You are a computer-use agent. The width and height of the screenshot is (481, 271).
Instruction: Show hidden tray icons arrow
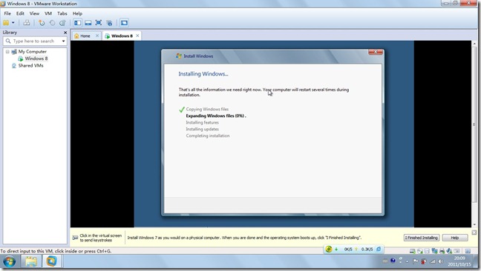[407, 261]
